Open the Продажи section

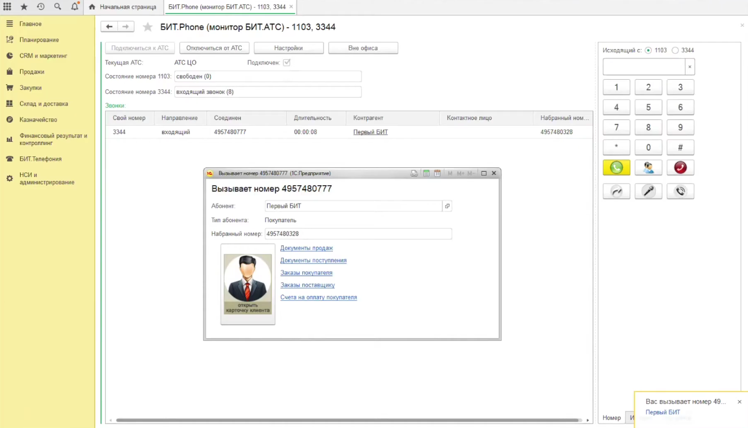pyautogui.click(x=32, y=72)
